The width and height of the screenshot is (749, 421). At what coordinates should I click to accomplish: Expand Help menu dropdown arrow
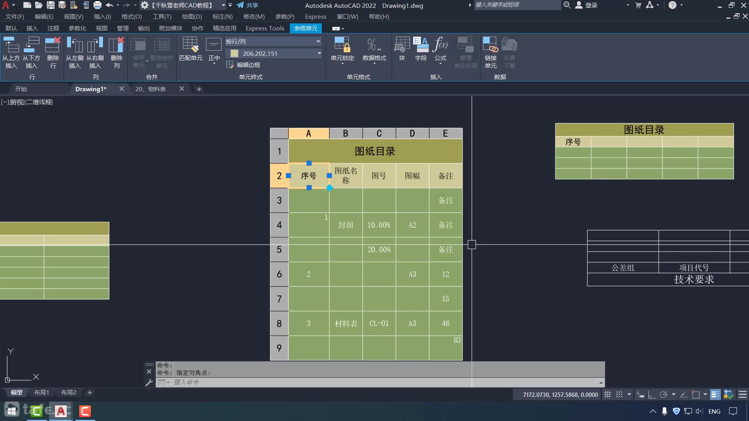[682, 5]
